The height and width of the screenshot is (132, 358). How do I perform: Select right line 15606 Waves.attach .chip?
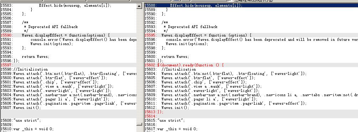[251, 82]
